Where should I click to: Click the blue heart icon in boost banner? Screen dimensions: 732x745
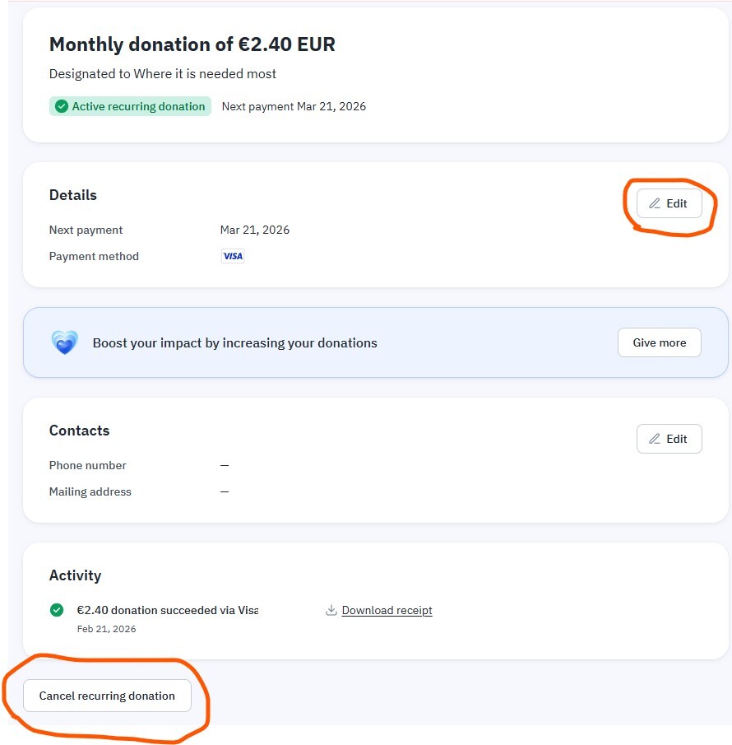[x=65, y=342]
